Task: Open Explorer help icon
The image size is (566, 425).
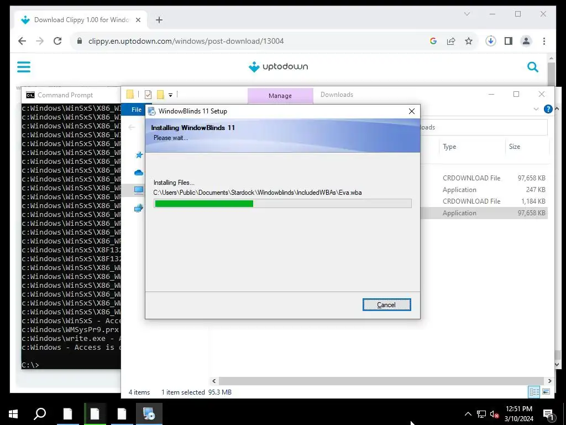Action: [548, 109]
